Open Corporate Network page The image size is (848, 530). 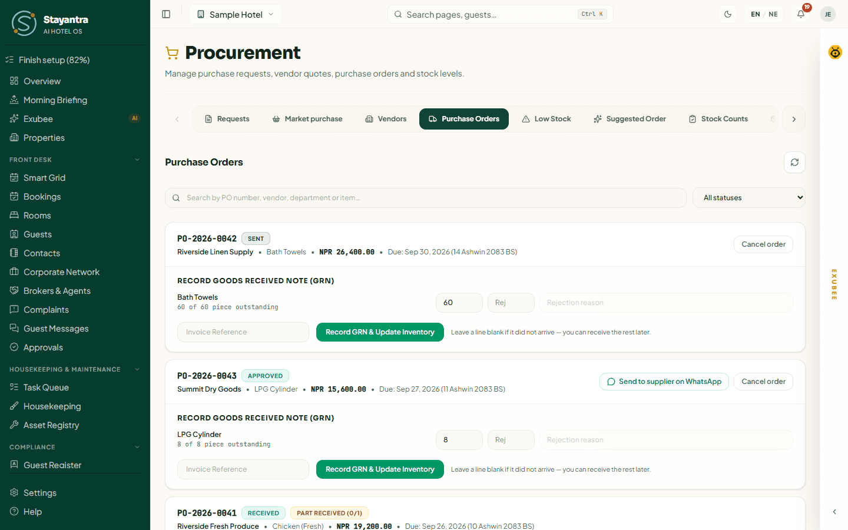coord(61,272)
